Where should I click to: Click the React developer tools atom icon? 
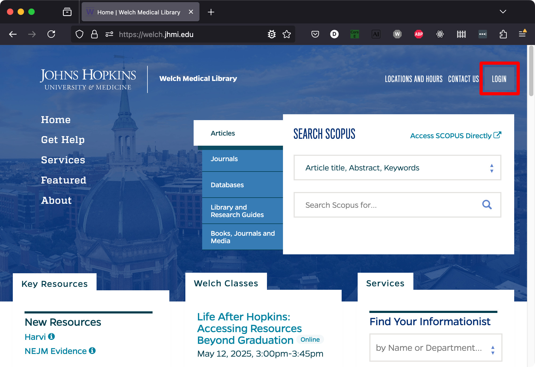[440, 34]
